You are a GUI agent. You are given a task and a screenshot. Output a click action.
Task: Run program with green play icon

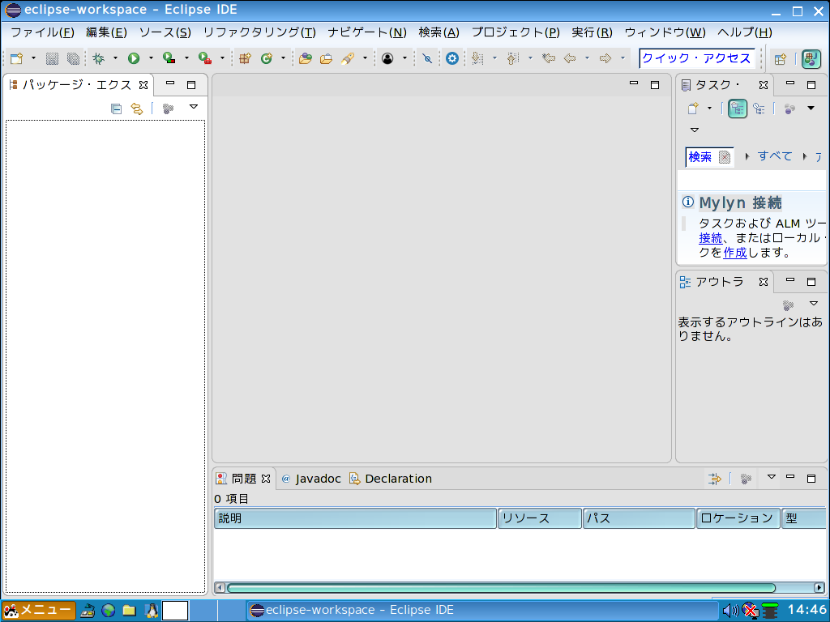[134, 58]
